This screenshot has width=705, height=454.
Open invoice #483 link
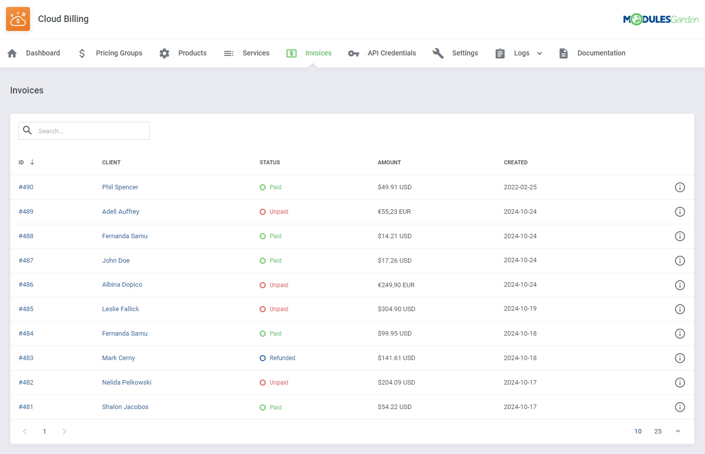pyautogui.click(x=26, y=358)
